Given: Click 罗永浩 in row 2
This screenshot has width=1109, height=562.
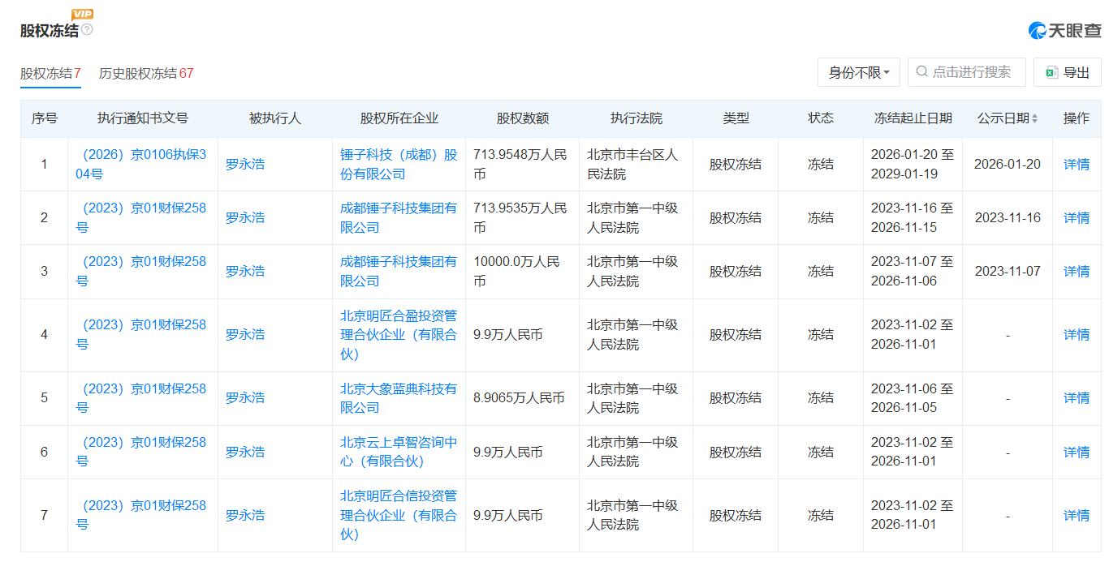Looking at the screenshot, I should tap(245, 217).
